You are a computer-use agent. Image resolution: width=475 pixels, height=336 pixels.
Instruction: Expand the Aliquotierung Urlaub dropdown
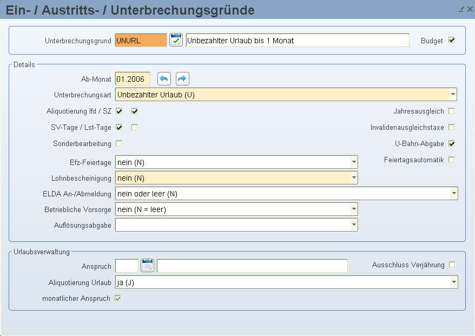pos(453,282)
